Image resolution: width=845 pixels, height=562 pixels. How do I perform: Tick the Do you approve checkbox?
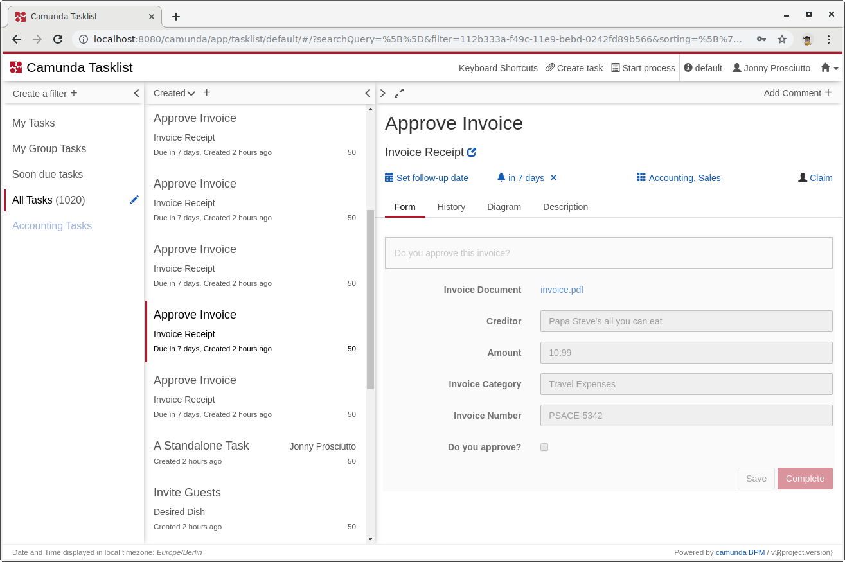click(544, 447)
